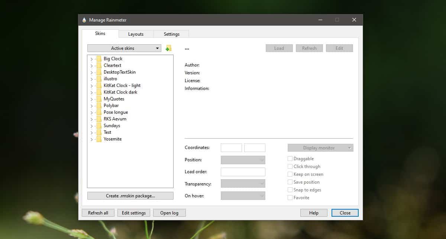
Task: Select the Sundays folder icon
Action: coord(99,126)
